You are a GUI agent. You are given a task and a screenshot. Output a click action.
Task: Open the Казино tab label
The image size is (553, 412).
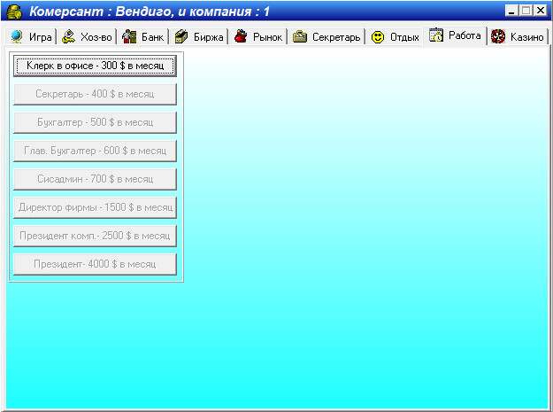point(527,37)
